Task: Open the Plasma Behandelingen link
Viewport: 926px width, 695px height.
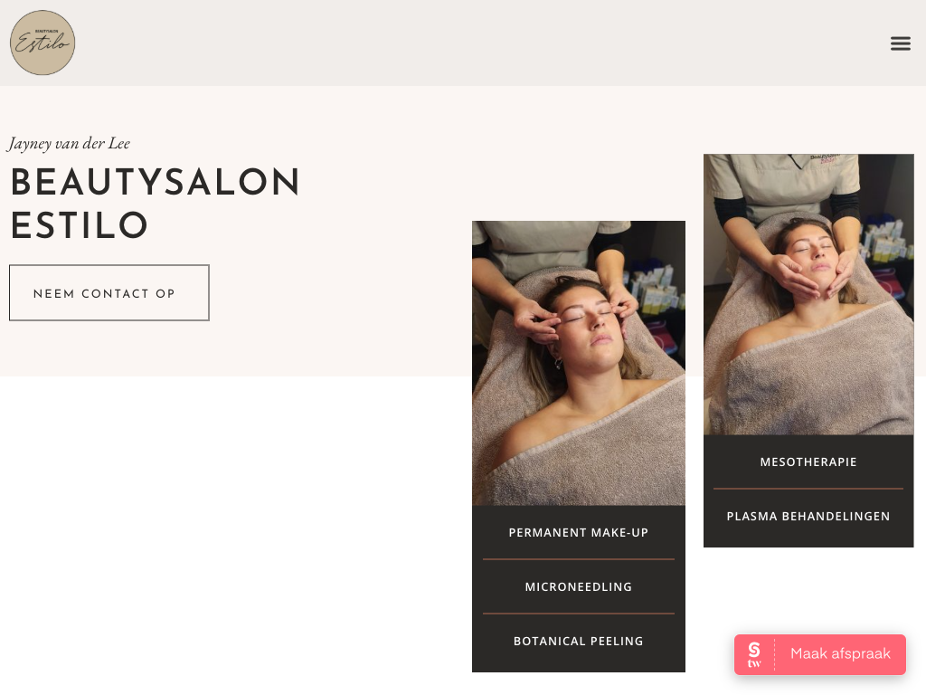Action: point(808,516)
